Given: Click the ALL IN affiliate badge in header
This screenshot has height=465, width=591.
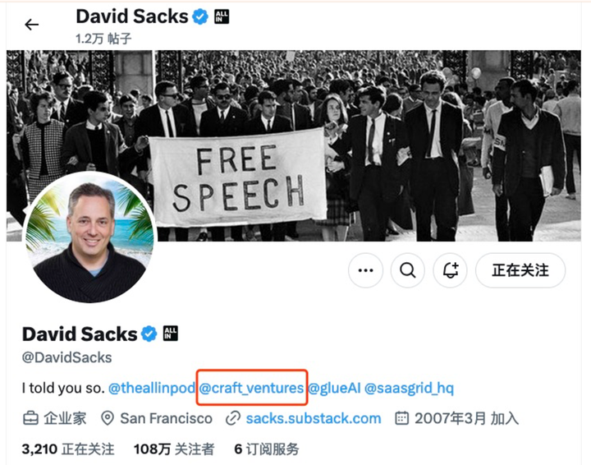Looking at the screenshot, I should pyautogui.click(x=222, y=16).
